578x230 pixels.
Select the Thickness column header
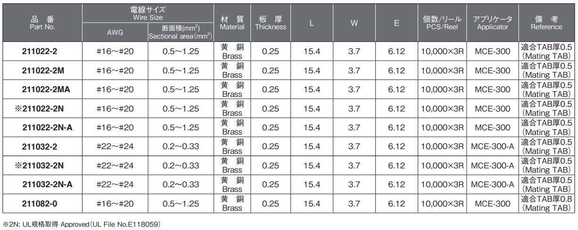(x=271, y=23)
